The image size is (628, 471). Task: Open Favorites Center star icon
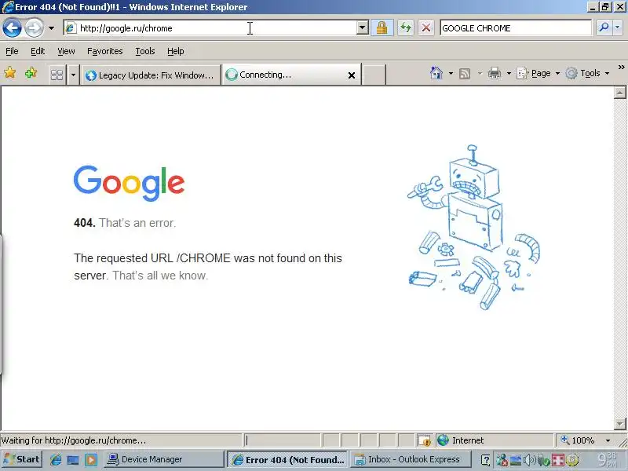(10, 73)
